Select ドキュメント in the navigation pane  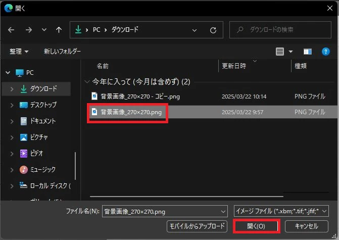[x=38, y=121]
